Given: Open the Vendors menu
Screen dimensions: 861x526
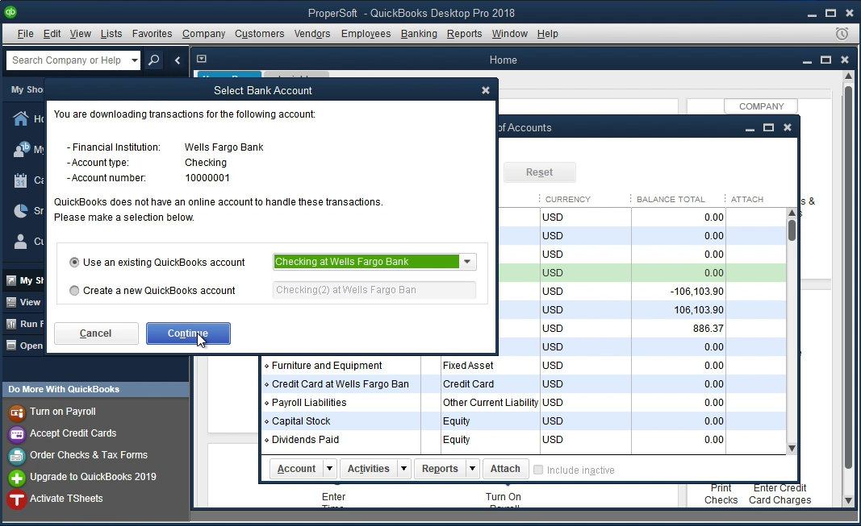Looking at the screenshot, I should point(312,33).
